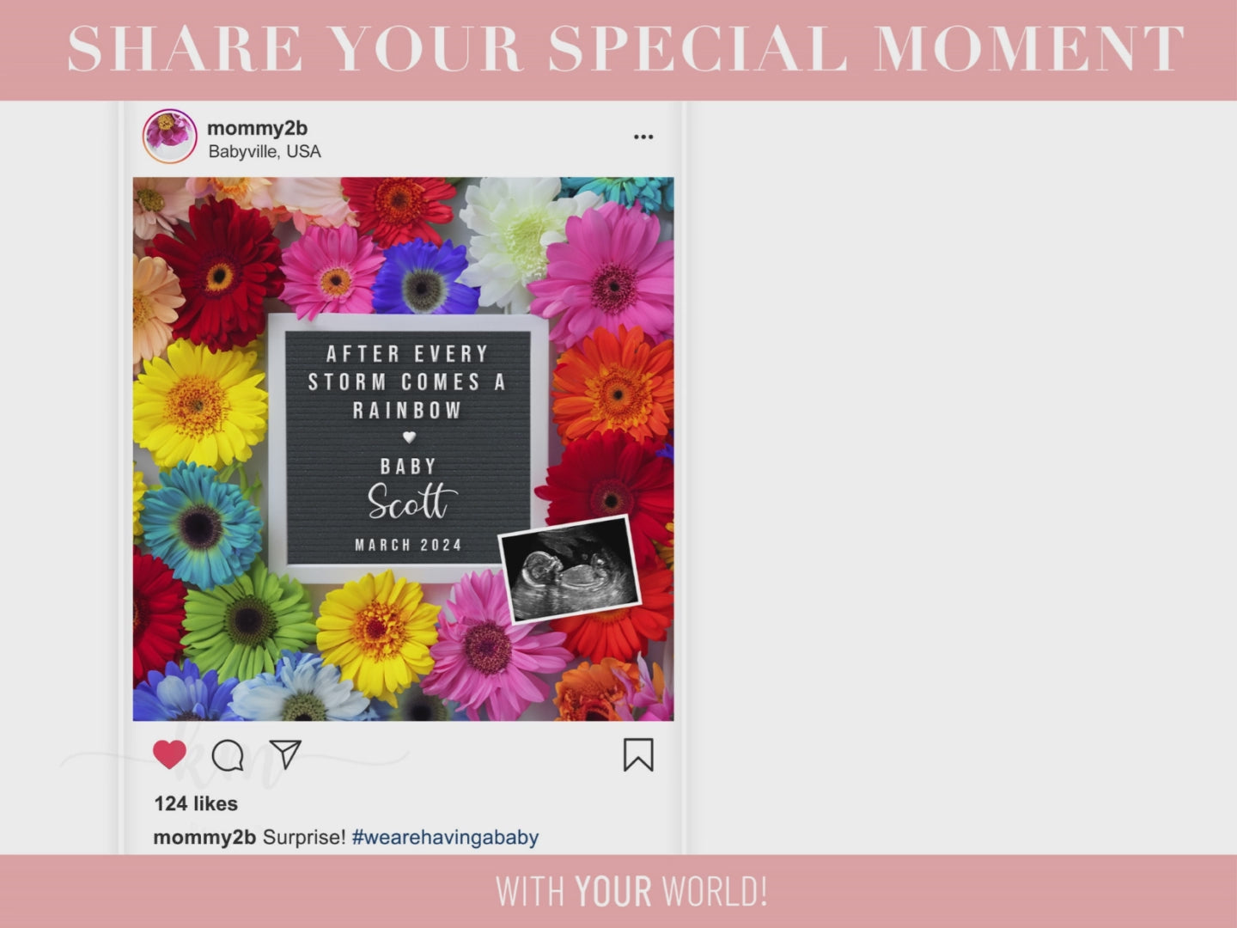
Task: Click the Surprise! caption text
Action: (304, 837)
